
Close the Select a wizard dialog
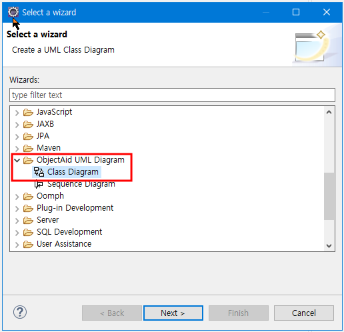pos(327,12)
